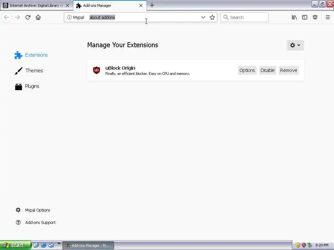Open the Library toolbar icon
The width and height of the screenshot is (334, 250).
294,18
